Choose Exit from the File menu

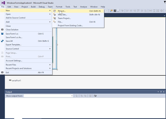coord(26,72)
